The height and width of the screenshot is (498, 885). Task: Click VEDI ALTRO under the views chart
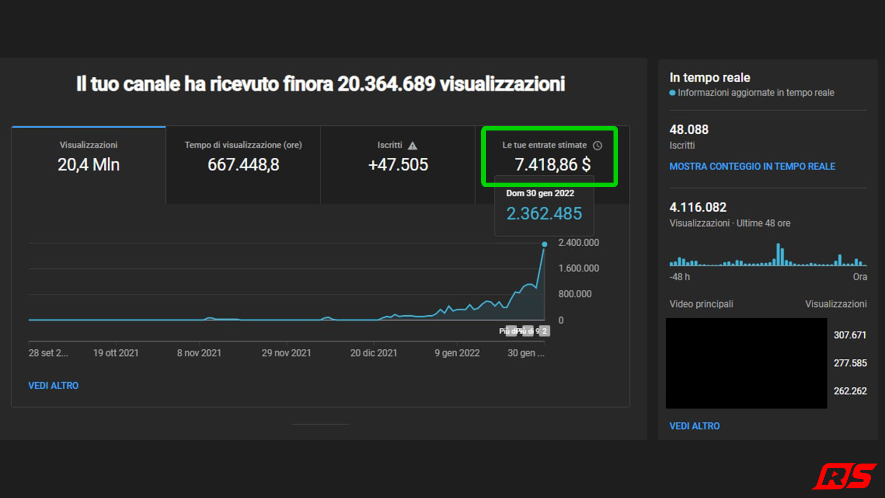coord(53,385)
